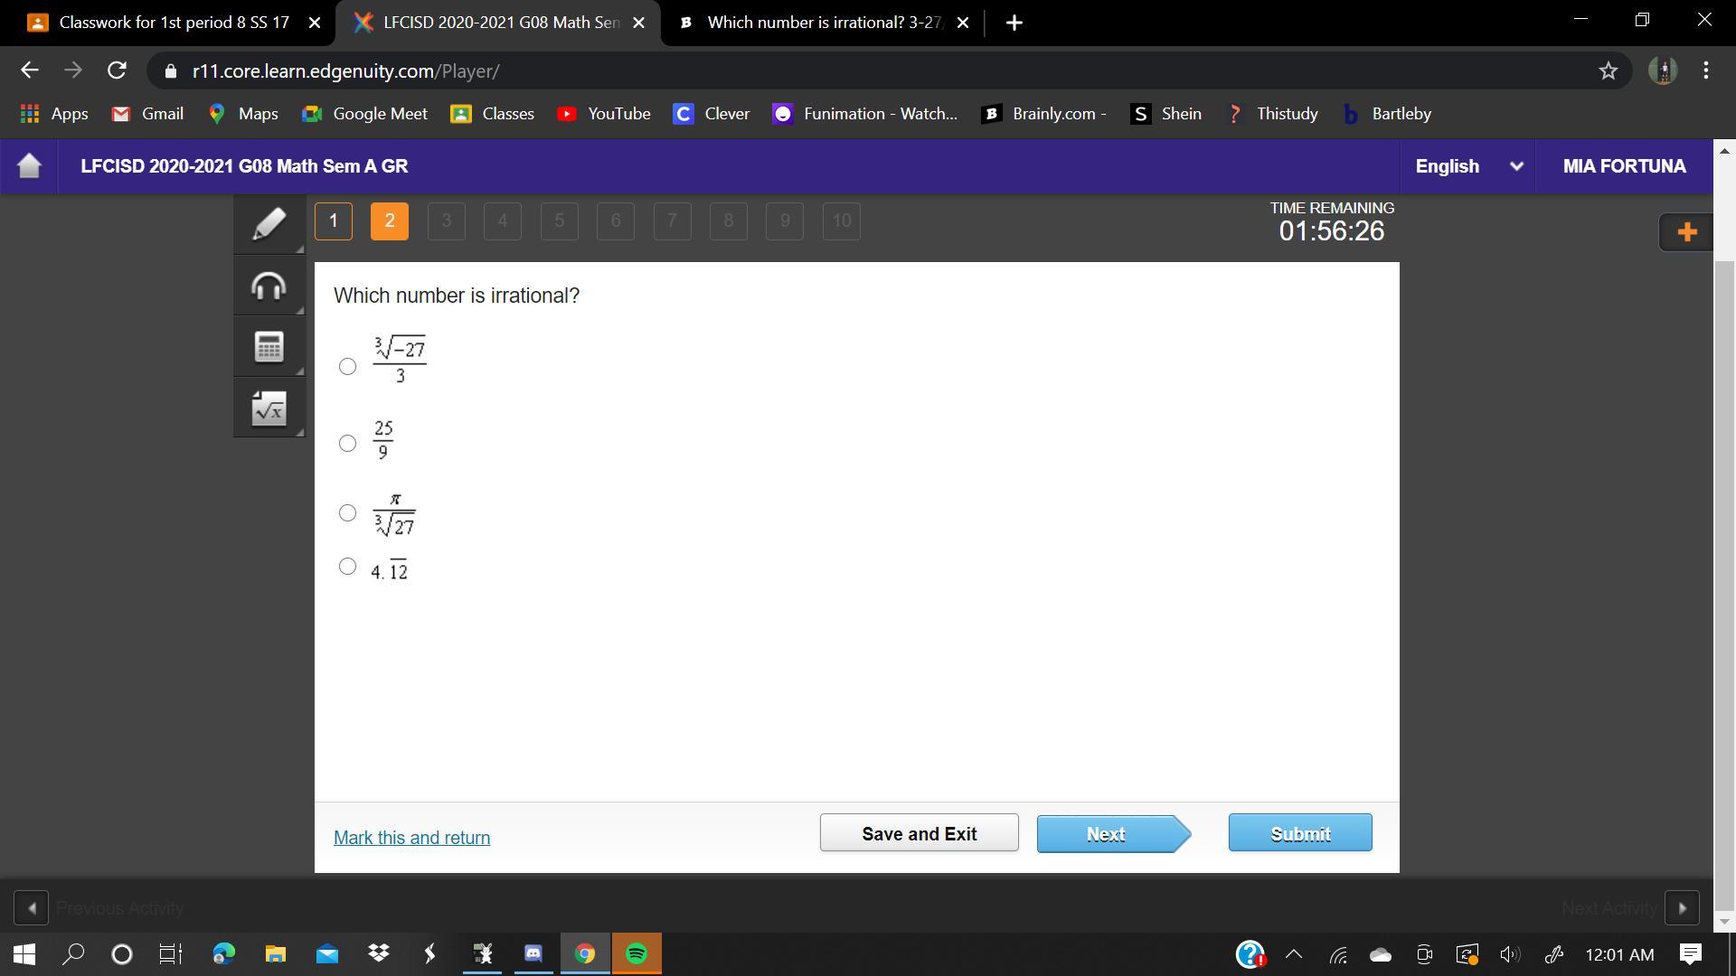Show hidden system tray icons
Image resolution: width=1736 pixels, height=976 pixels.
point(1294,954)
